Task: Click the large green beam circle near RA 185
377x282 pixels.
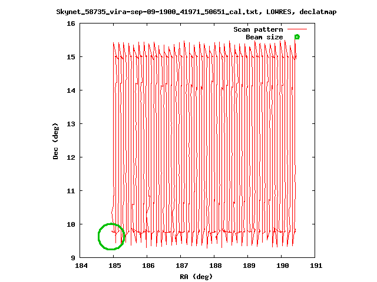Action: coord(111,236)
